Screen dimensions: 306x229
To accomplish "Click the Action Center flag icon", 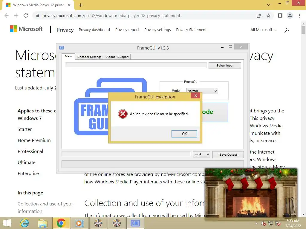I will click(x=278, y=223).
